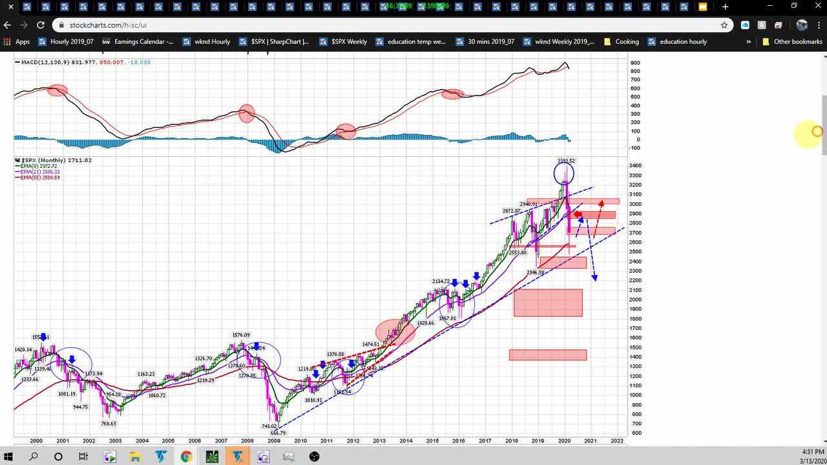Open the Earnings Calendar bookmark
Image resolution: width=827 pixels, height=465 pixels.
pos(138,41)
